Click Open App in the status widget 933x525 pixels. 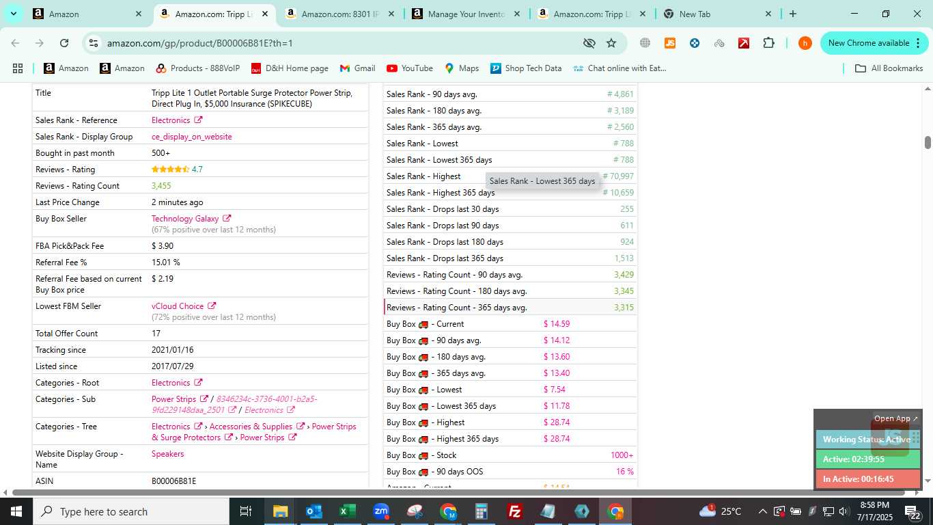[896, 418]
